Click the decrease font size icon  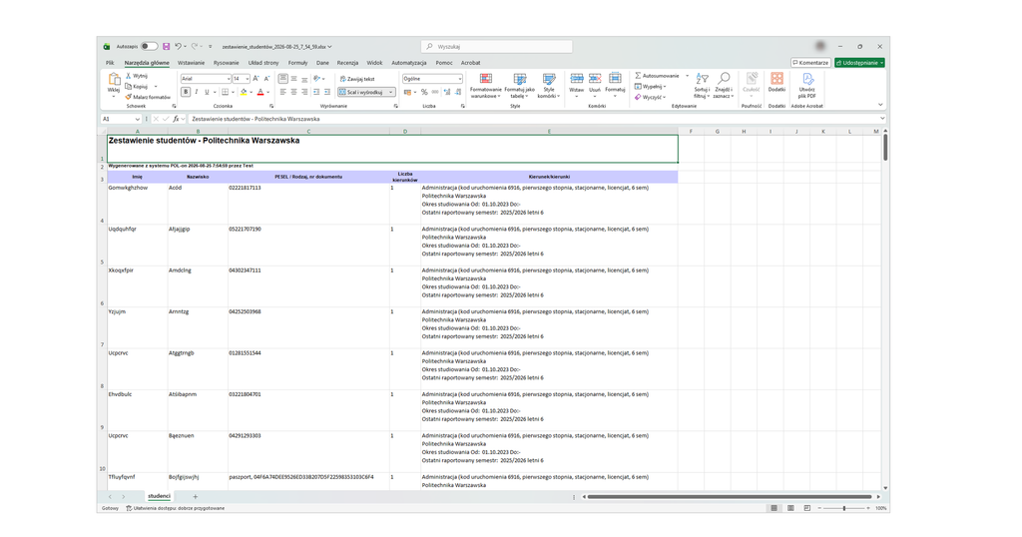266,78
